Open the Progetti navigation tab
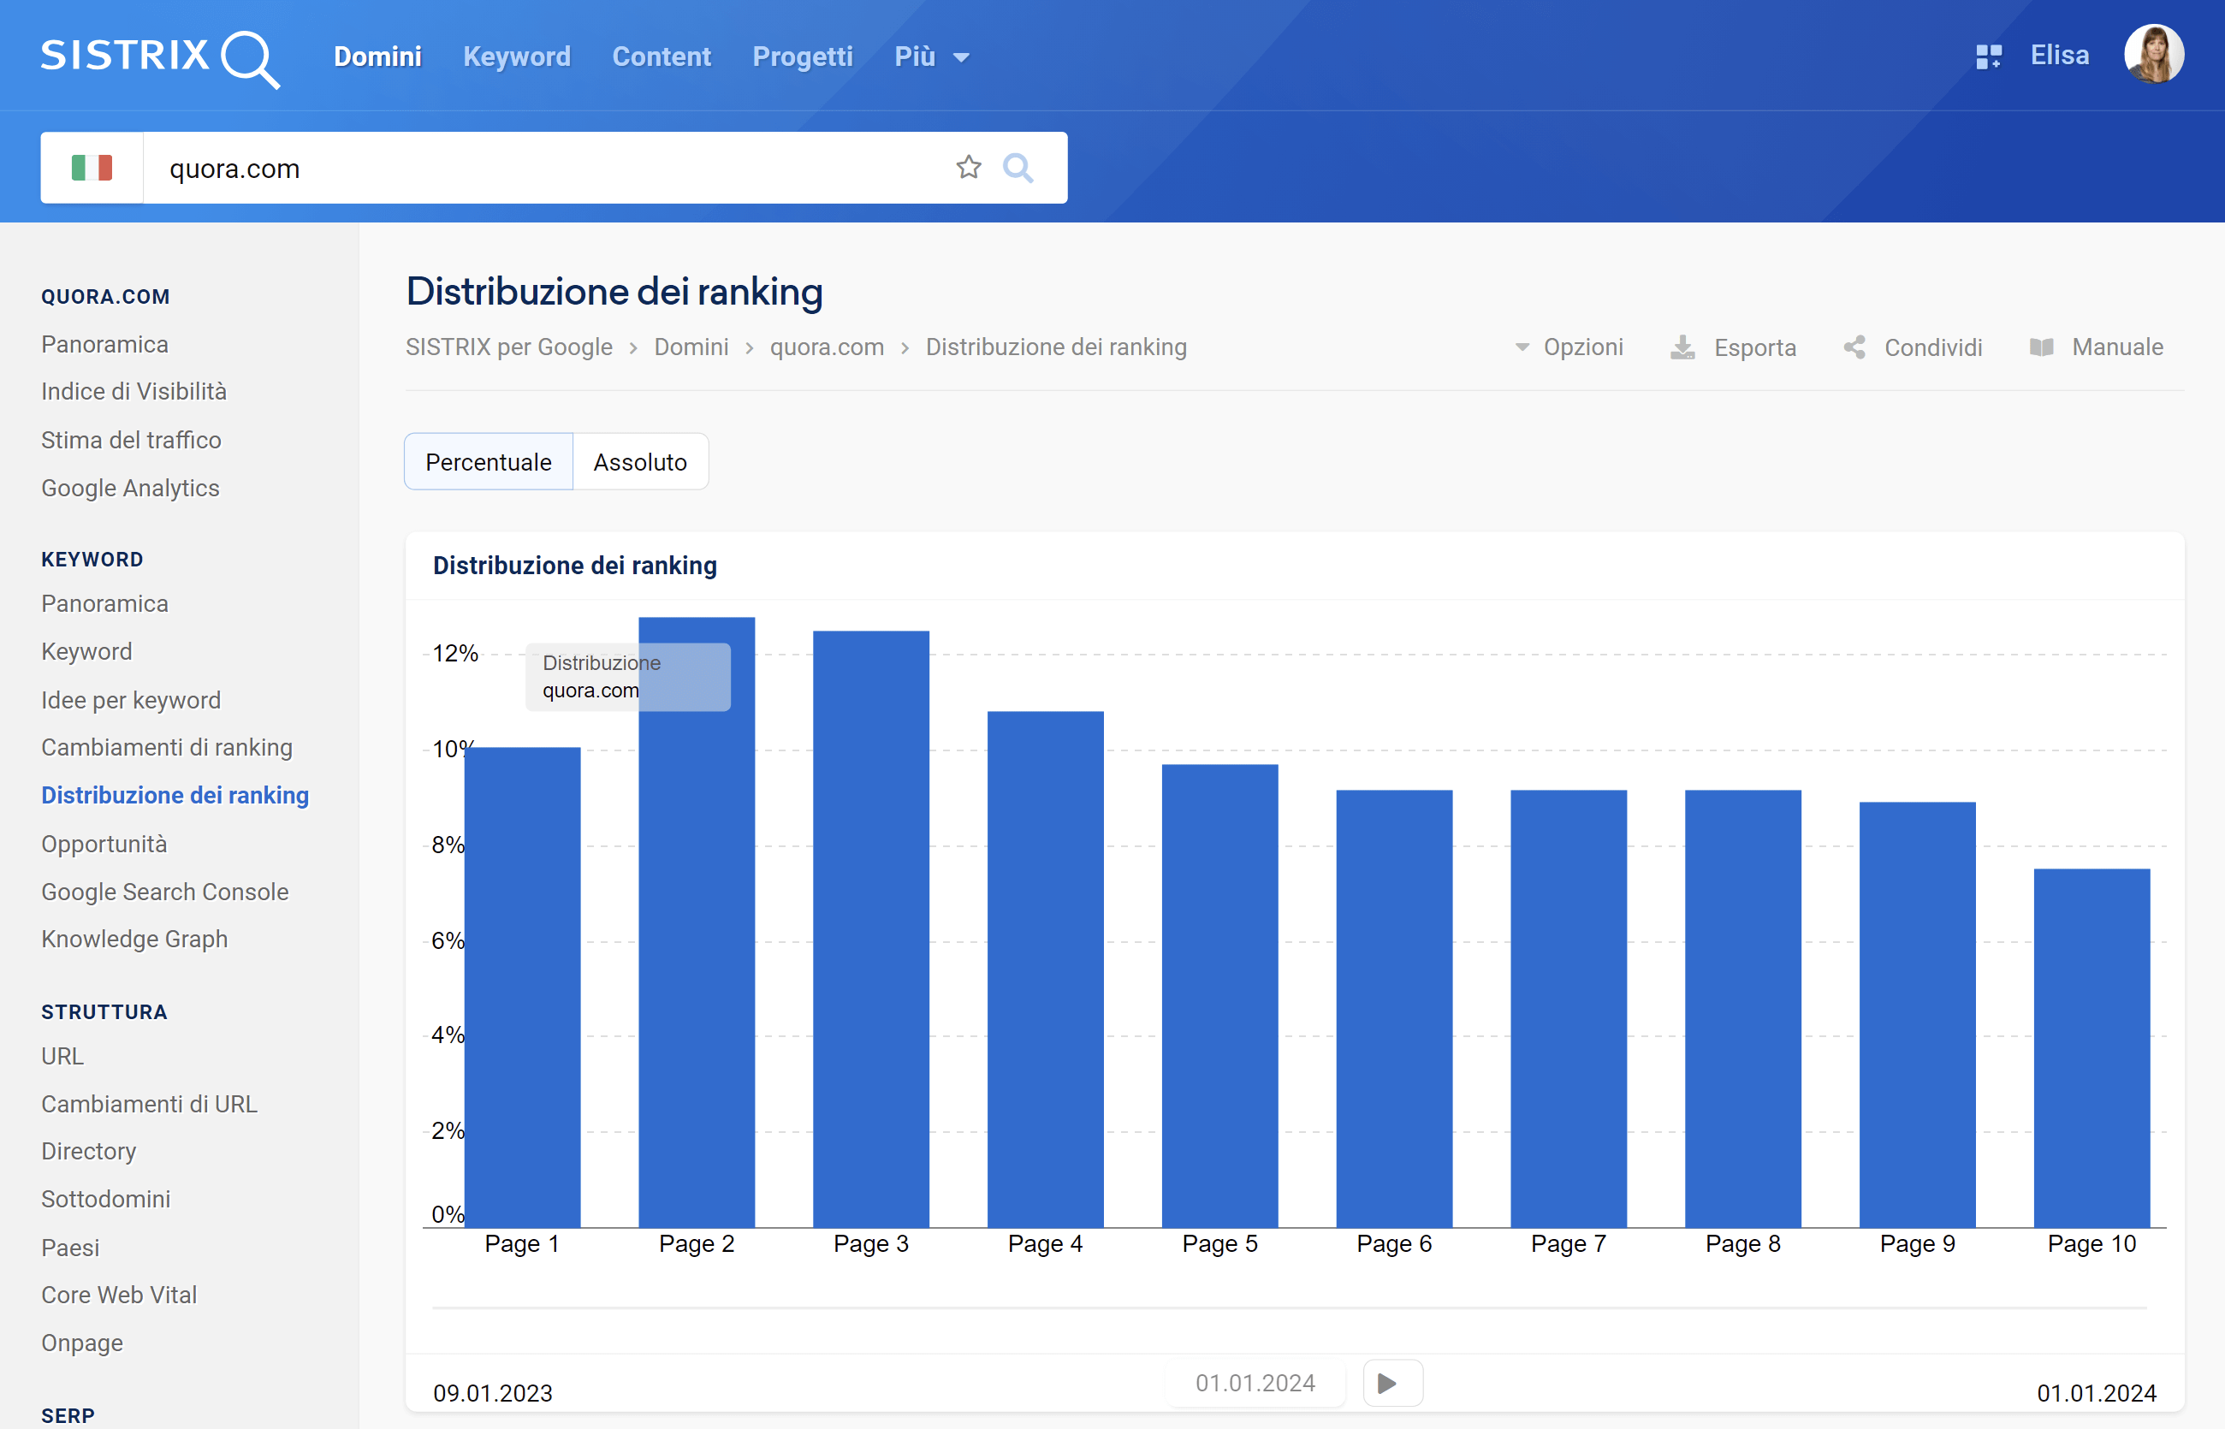The width and height of the screenshot is (2225, 1429). pos(803,56)
